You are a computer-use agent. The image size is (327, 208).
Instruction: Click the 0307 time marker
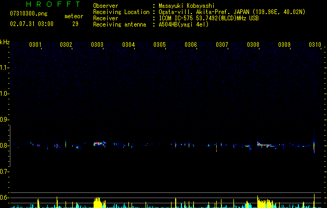click(x=222, y=45)
